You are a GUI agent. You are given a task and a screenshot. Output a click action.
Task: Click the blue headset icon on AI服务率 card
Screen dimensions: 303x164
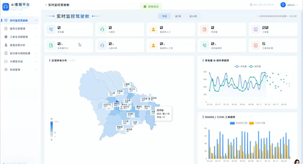click(x=102, y=45)
